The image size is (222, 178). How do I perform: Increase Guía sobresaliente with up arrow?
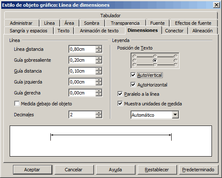[x=99, y=58]
